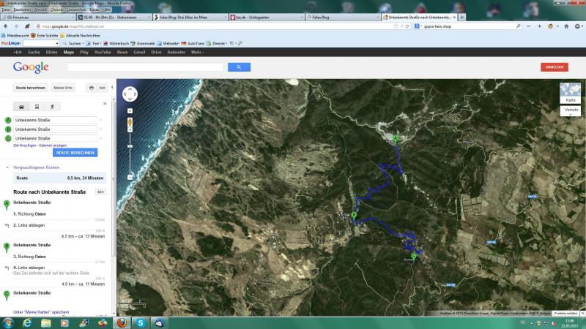Click the link share icon
The image size is (586, 329).
click(103, 88)
